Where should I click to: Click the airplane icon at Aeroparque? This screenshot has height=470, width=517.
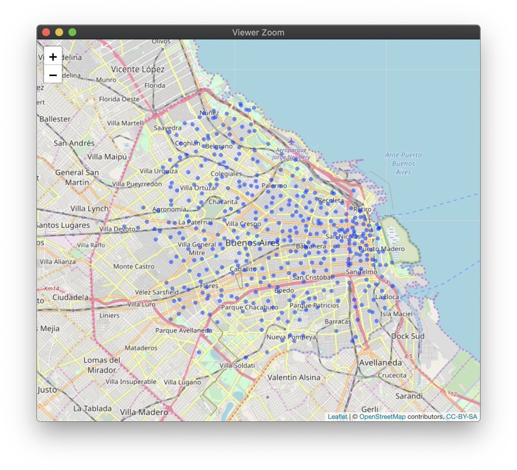[292, 141]
